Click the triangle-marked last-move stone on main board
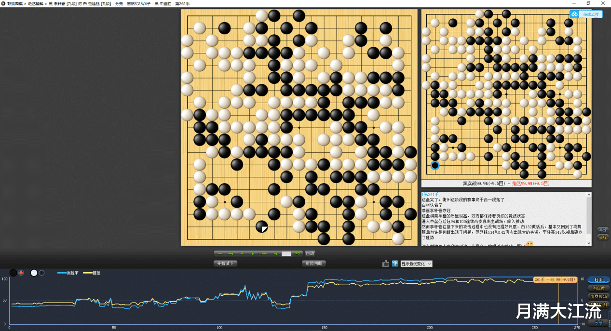The image size is (611, 331). [262, 226]
